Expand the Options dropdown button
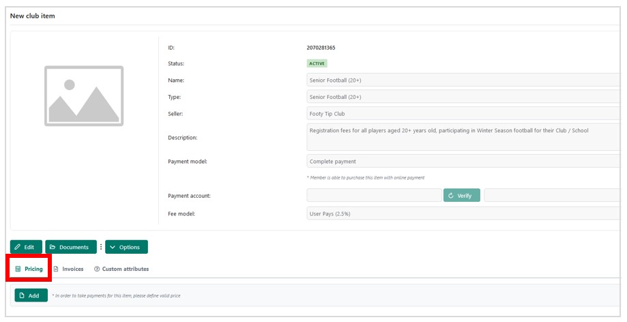 pyautogui.click(x=126, y=247)
